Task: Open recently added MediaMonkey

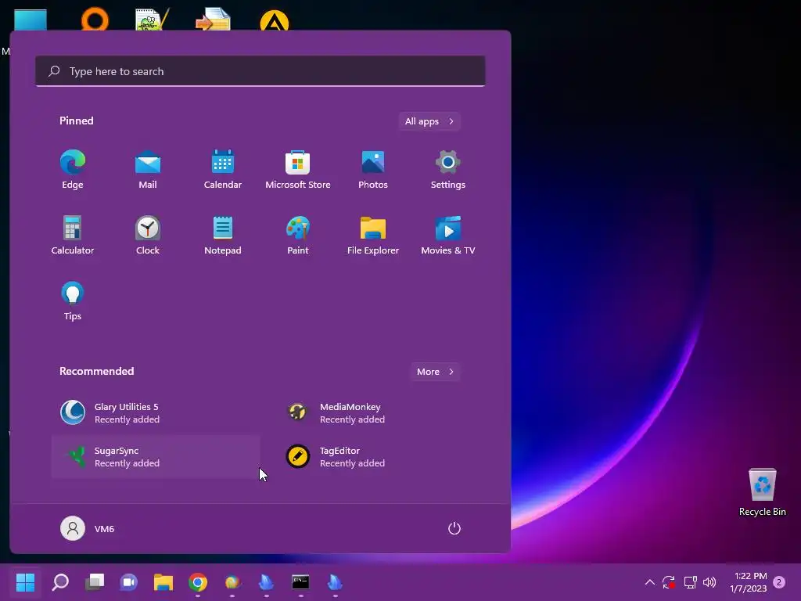Action: click(381, 413)
